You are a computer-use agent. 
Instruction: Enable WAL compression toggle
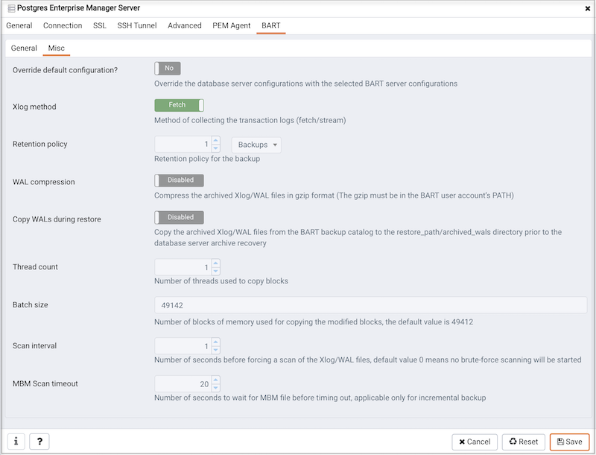[179, 181]
